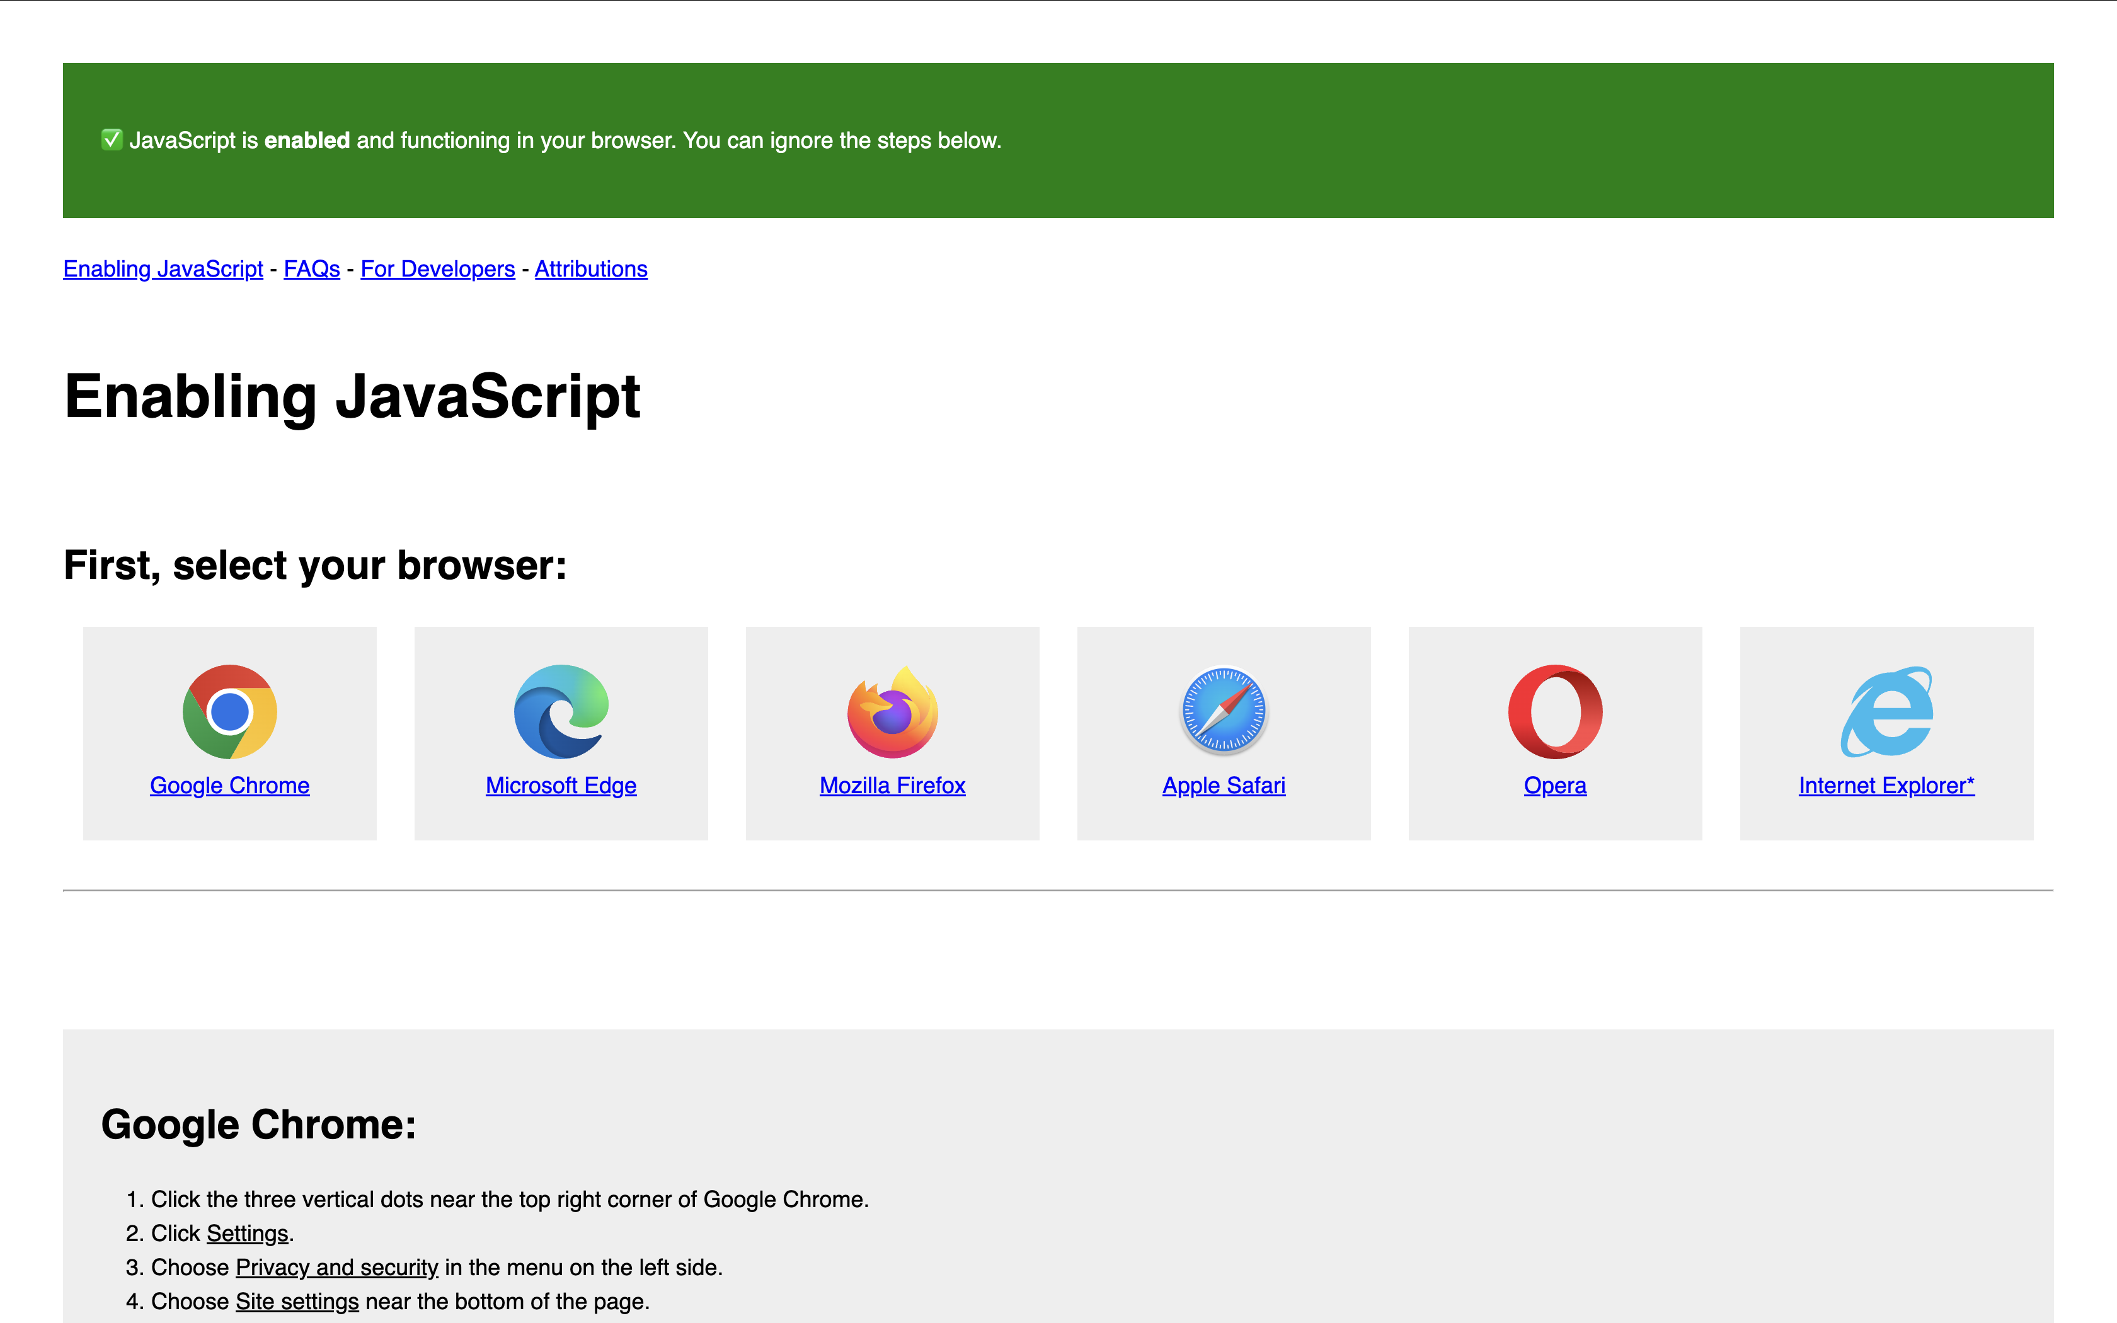Click the underlined Site settings text
Screen dimensions: 2117x1323
[297, 1301]
